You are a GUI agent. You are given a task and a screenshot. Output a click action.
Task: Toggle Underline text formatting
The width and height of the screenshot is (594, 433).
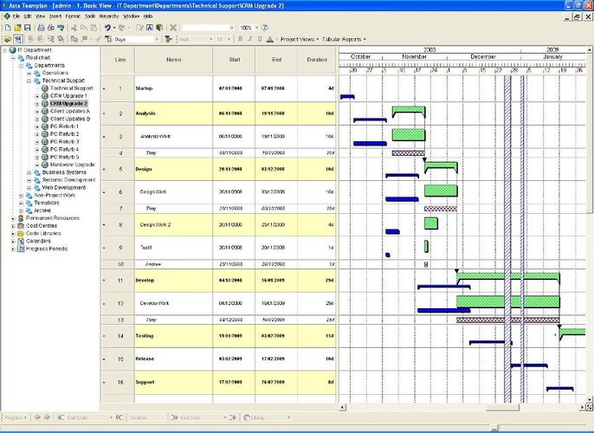pos(261,39)
